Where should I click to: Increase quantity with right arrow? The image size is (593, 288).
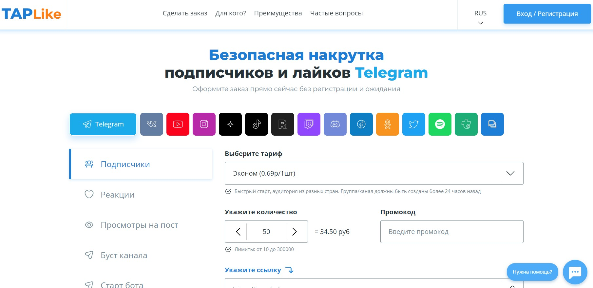(x=295, y=232)
